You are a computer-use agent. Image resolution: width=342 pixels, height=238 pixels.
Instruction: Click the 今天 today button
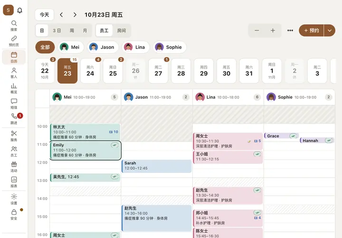click(x=44, y=15)
